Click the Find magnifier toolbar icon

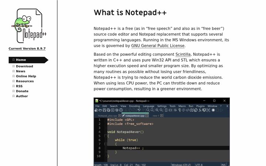tap(148, 110)
